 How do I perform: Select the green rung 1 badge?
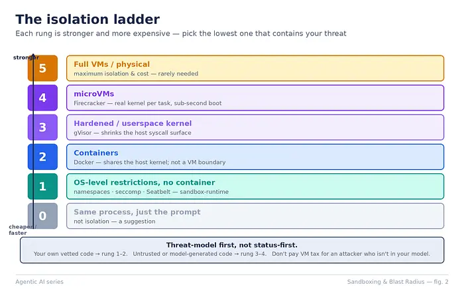[42, 187]
